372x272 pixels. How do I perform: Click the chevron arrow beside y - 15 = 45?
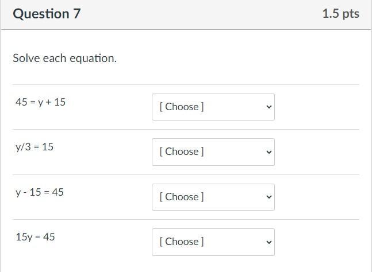[269, 197]
